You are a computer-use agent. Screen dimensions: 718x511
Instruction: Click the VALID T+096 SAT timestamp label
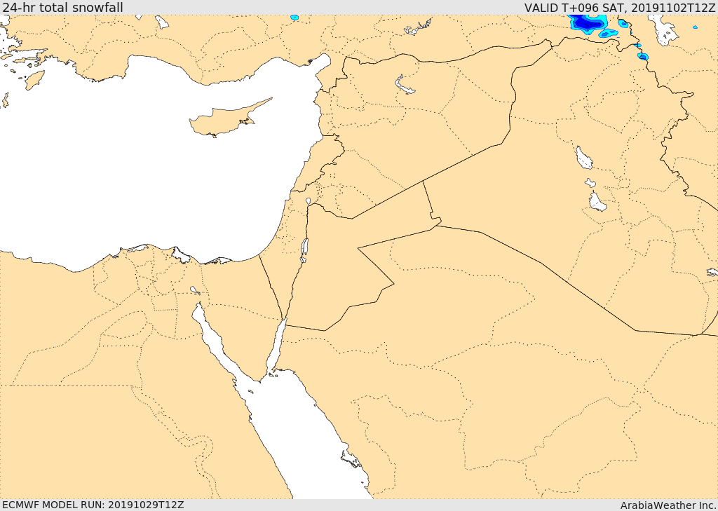[x=620, y=8]
